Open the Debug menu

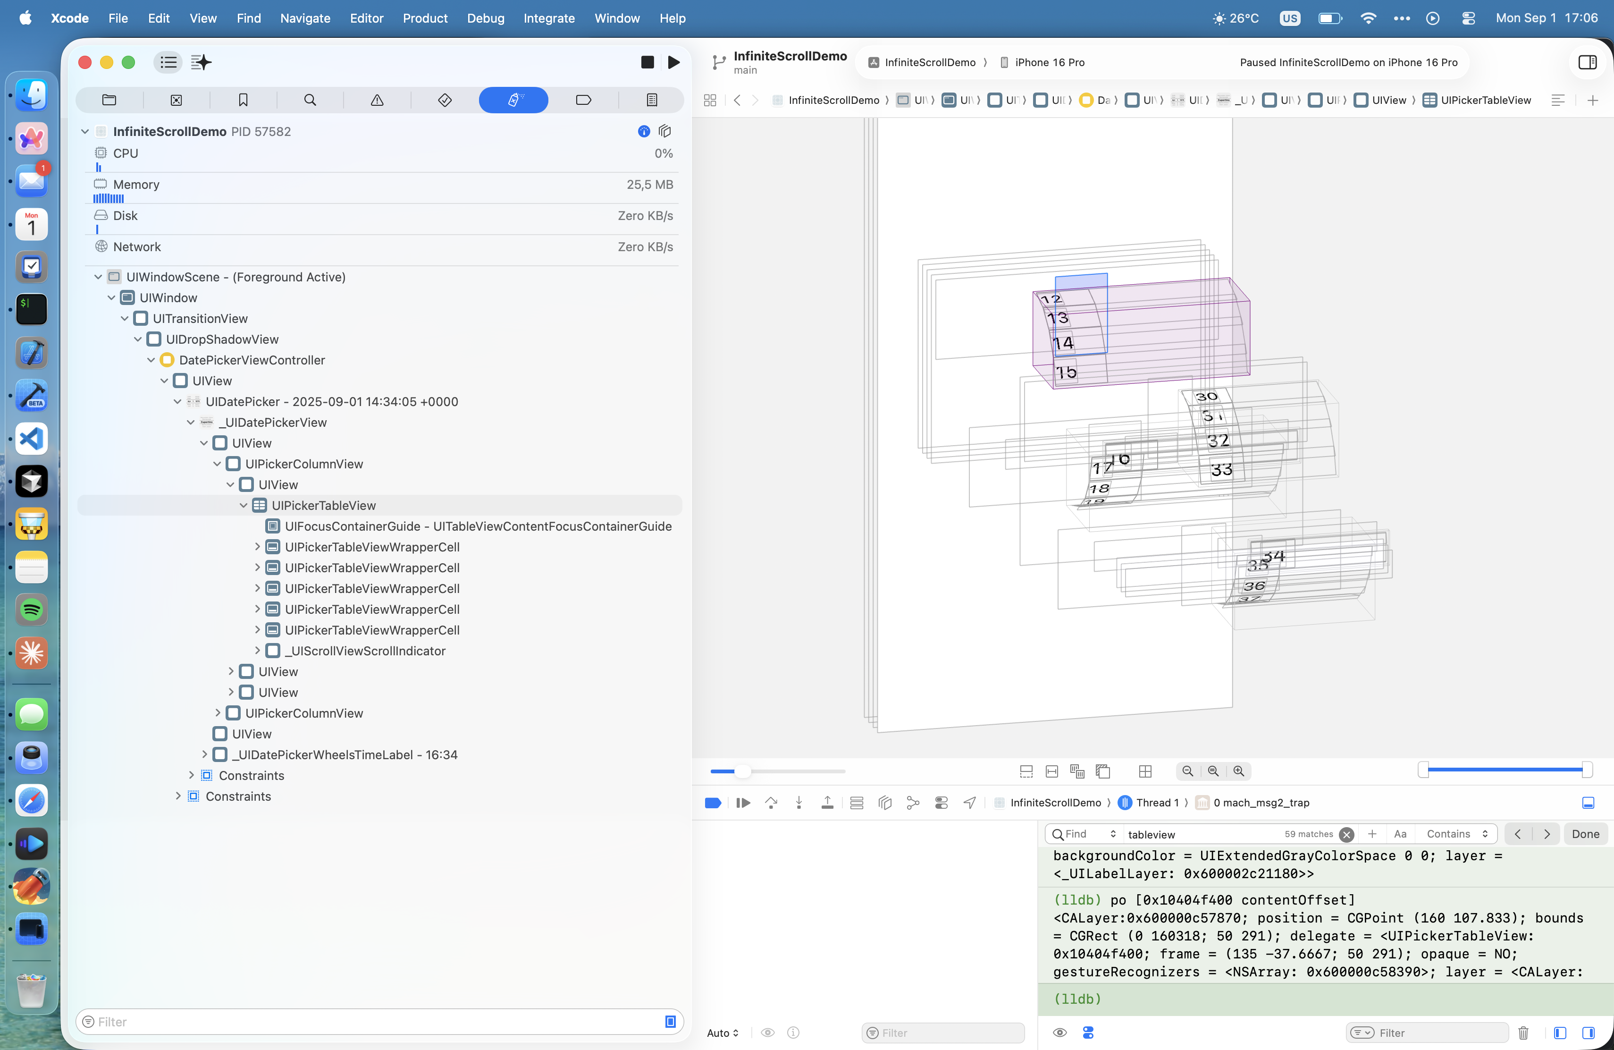485,18
